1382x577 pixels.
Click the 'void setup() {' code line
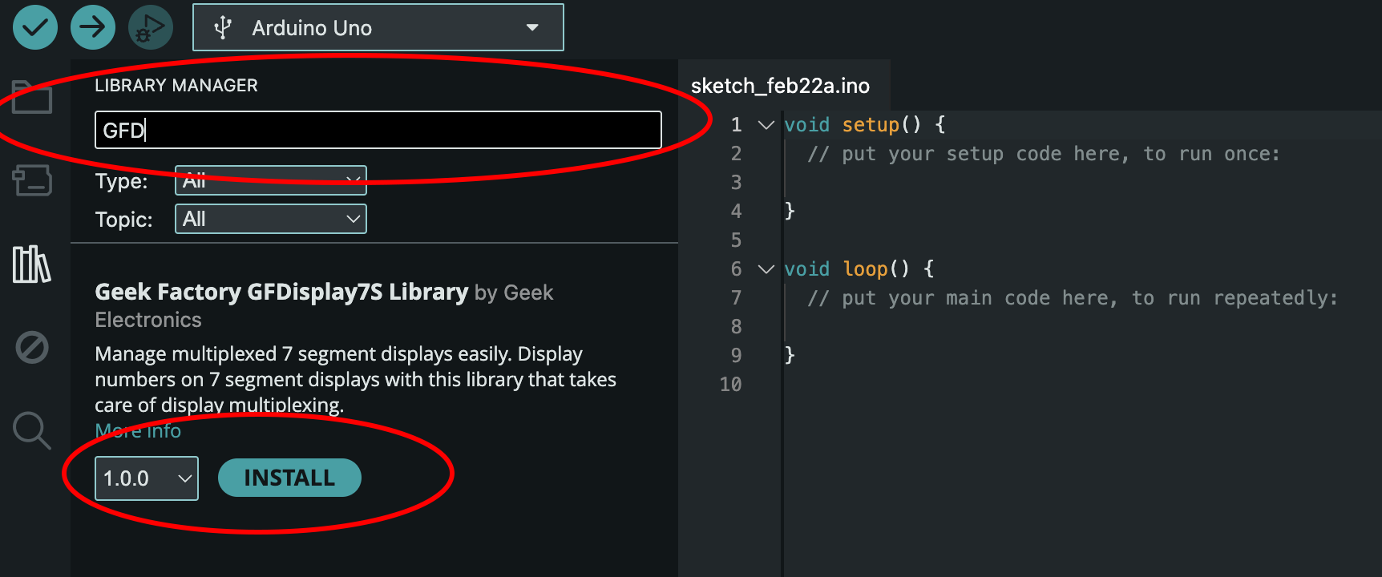pos(865,125)
